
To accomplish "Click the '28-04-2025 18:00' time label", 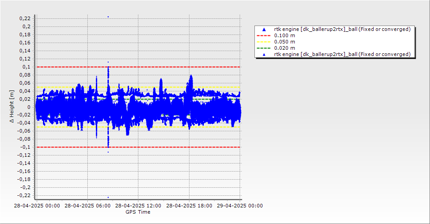I will coord(189,206).
